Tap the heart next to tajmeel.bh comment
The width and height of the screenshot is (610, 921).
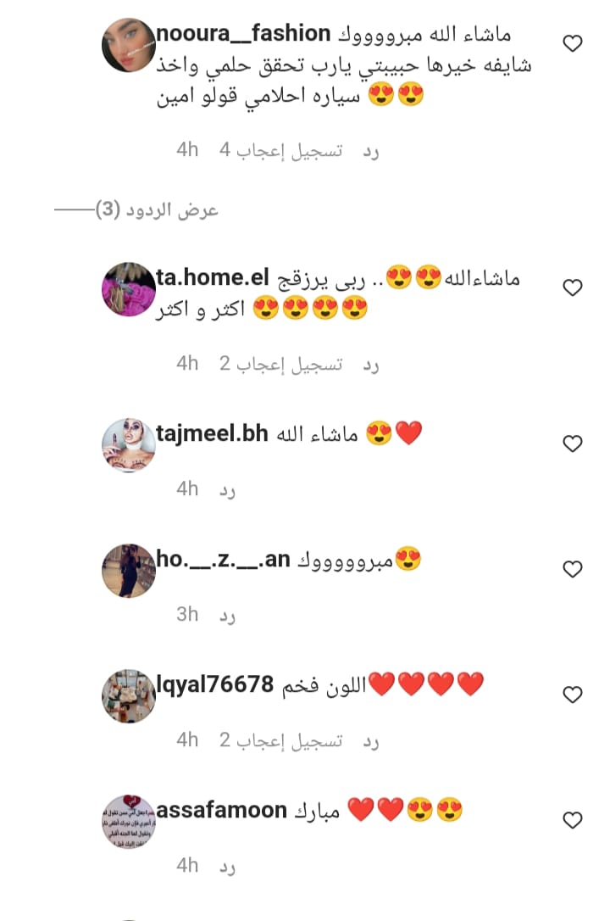[x=573, y=444]
